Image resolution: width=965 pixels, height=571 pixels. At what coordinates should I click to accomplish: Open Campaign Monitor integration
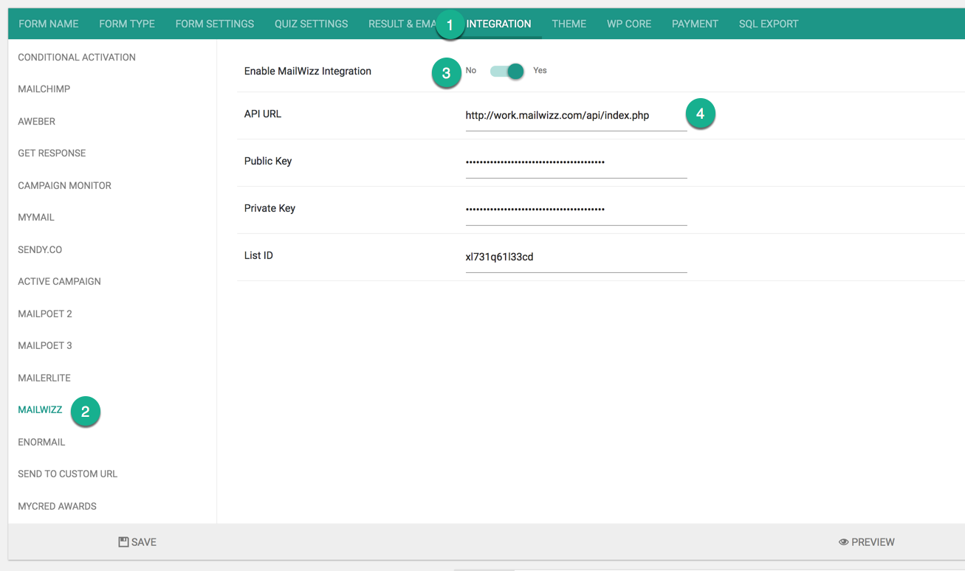[65, 185]
